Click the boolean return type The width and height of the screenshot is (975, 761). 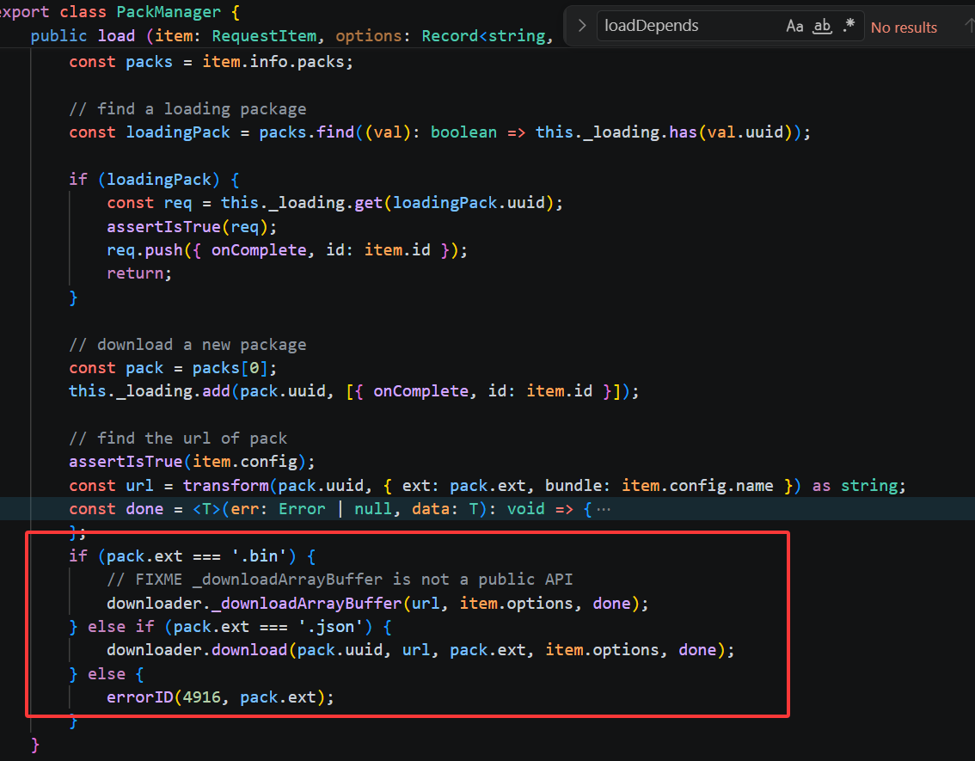pyautogui.click(x=464, y=132)
